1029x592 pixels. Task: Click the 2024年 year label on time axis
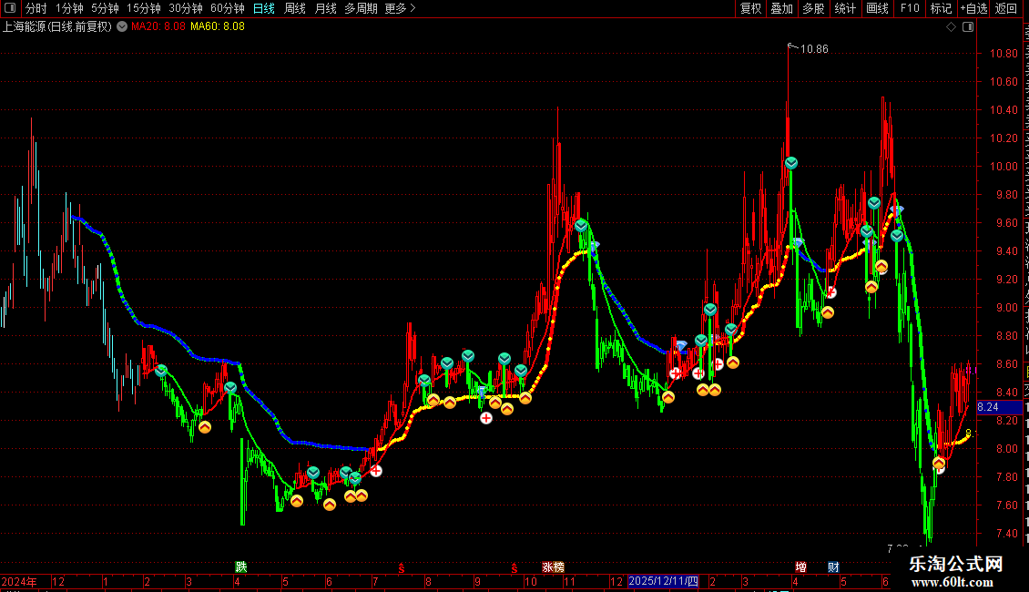pyautogui.click(x=19, y=581)
